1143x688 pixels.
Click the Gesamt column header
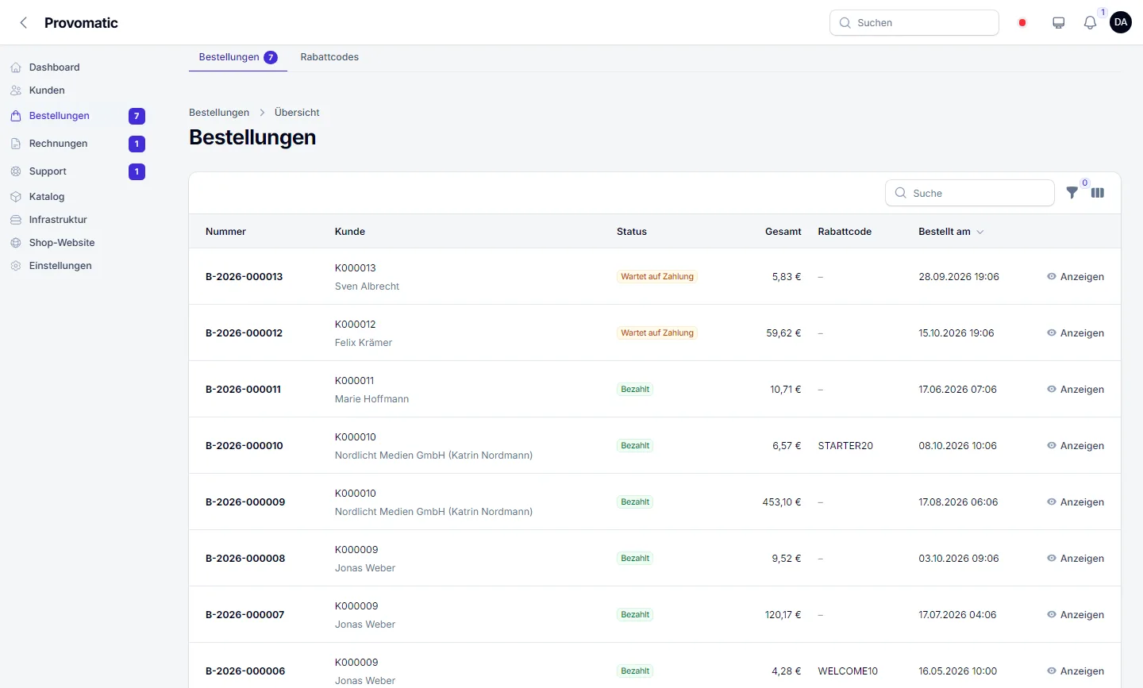pyautogui.click(x=783, y=232)
